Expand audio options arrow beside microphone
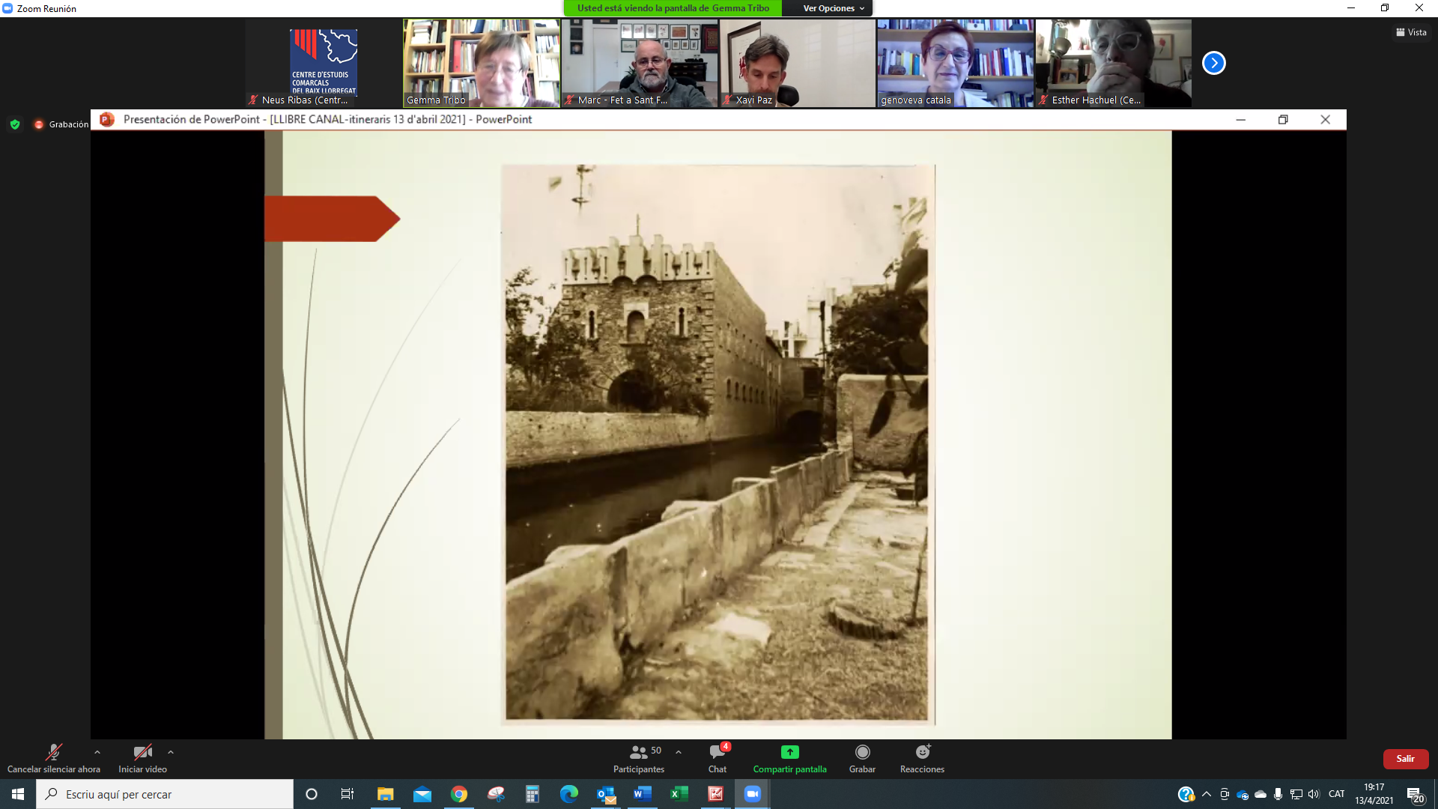 97,752
